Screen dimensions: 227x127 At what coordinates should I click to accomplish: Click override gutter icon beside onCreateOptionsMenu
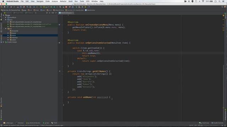[x=59, y=25]
